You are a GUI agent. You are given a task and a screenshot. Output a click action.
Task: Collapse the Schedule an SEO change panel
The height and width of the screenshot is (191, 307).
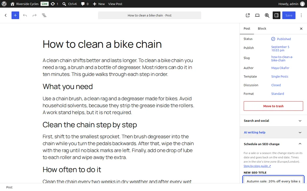pyautogui.click(x=273, y=144)
